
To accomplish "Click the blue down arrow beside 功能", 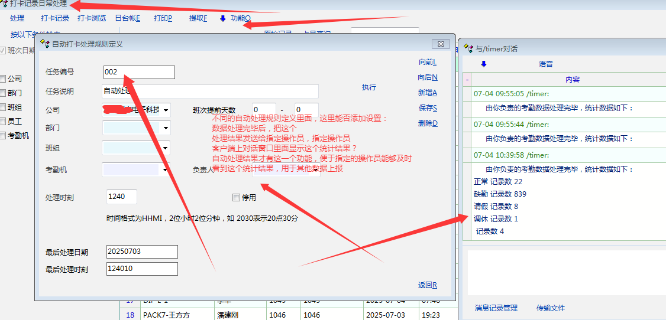I will click(222, 18).
